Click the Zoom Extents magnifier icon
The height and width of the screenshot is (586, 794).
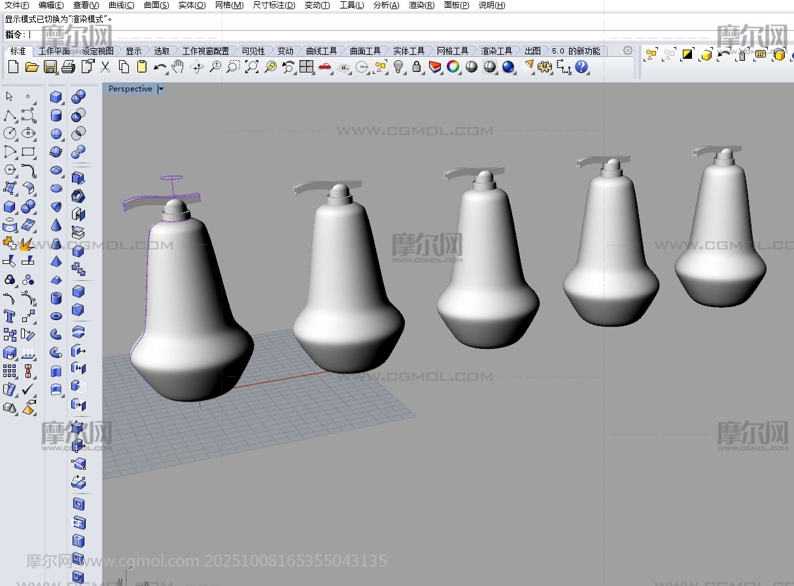(x=252, y=67)
